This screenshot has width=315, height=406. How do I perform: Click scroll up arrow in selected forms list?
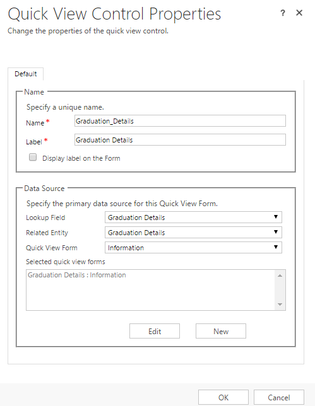[280, 275]
